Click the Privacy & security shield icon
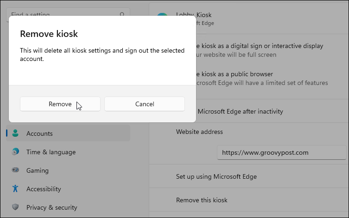 pyautogui.click(x=16, y=207)
